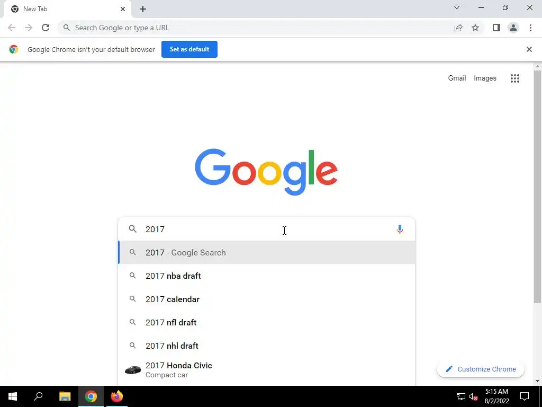The image size is (542, 407).
Task: Open the Chrome profile avatar
Action: (513, 28)
